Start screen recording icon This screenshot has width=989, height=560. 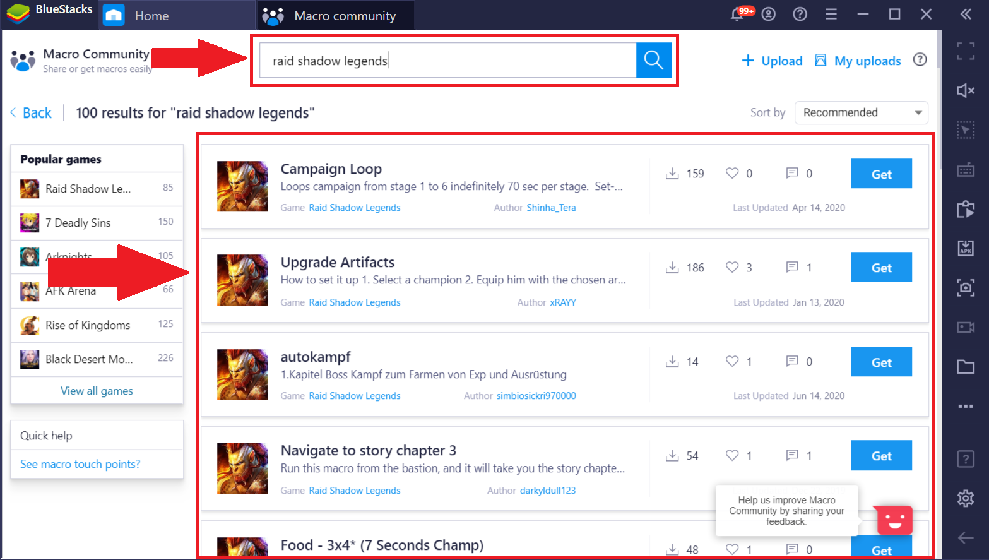tap(966, 327)
